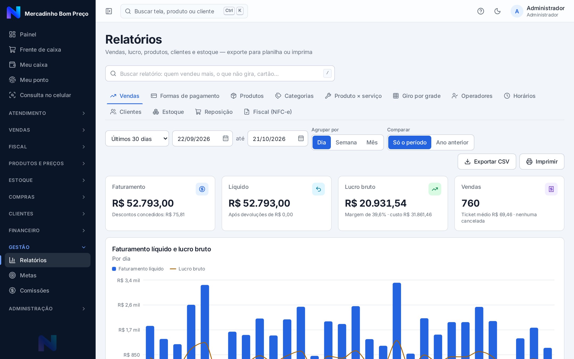Open calendar picker for end date 21/10/2026

pyautogui.click(x=301, y=138)
